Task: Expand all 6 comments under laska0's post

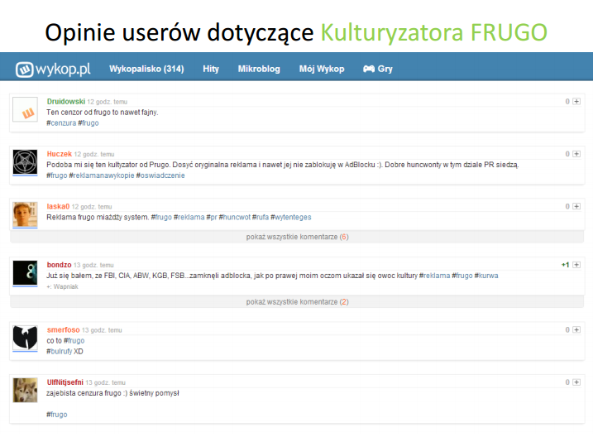Action: (x=297, y=237)
